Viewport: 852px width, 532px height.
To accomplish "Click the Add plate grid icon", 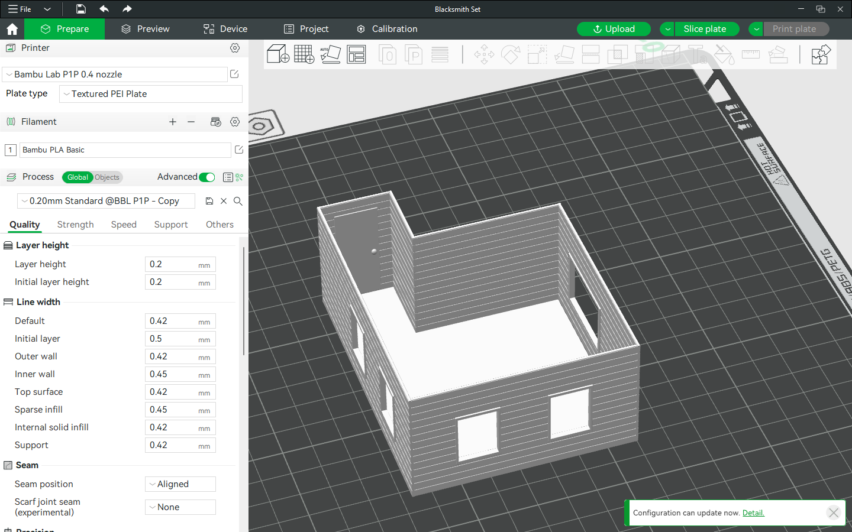I will point(304,54).
